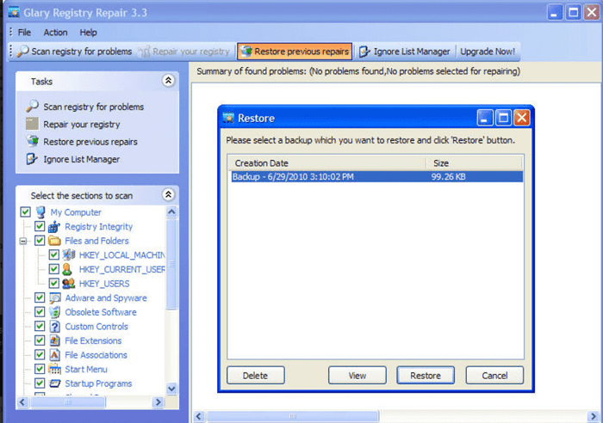This screenshot has width=603, height=423.
Task: Collapse the Tasks panel
Action: (x=168, y=81)
